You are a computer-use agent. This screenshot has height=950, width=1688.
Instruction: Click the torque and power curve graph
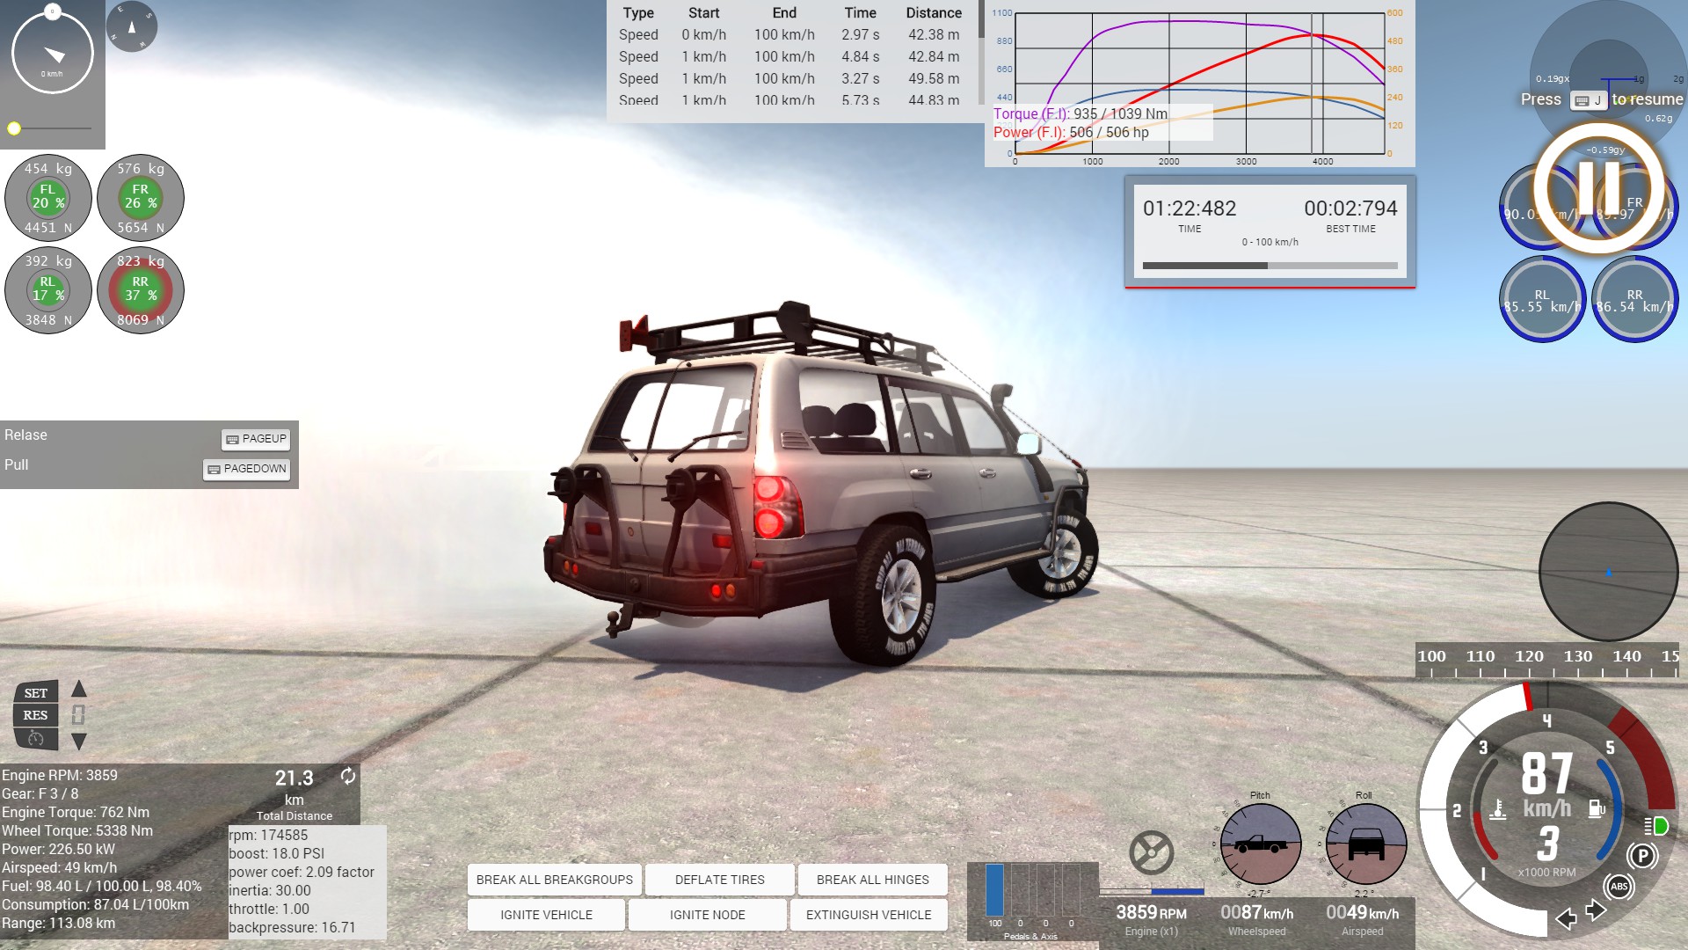[x=1200, y=84]
